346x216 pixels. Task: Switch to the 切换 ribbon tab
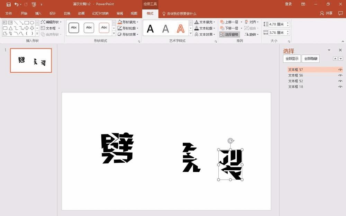(67, 13)
